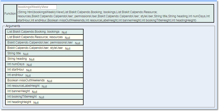Click Null value for 'Int headingHeight'
The image size is (219, 111).
[x=36, y=103]
